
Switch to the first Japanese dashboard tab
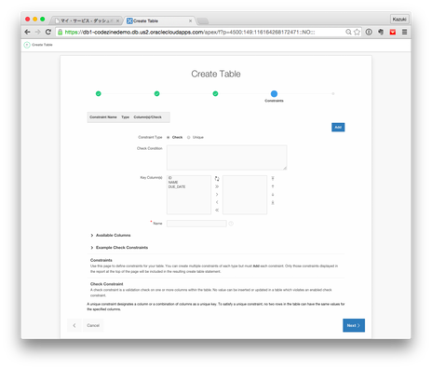(87, 20)
